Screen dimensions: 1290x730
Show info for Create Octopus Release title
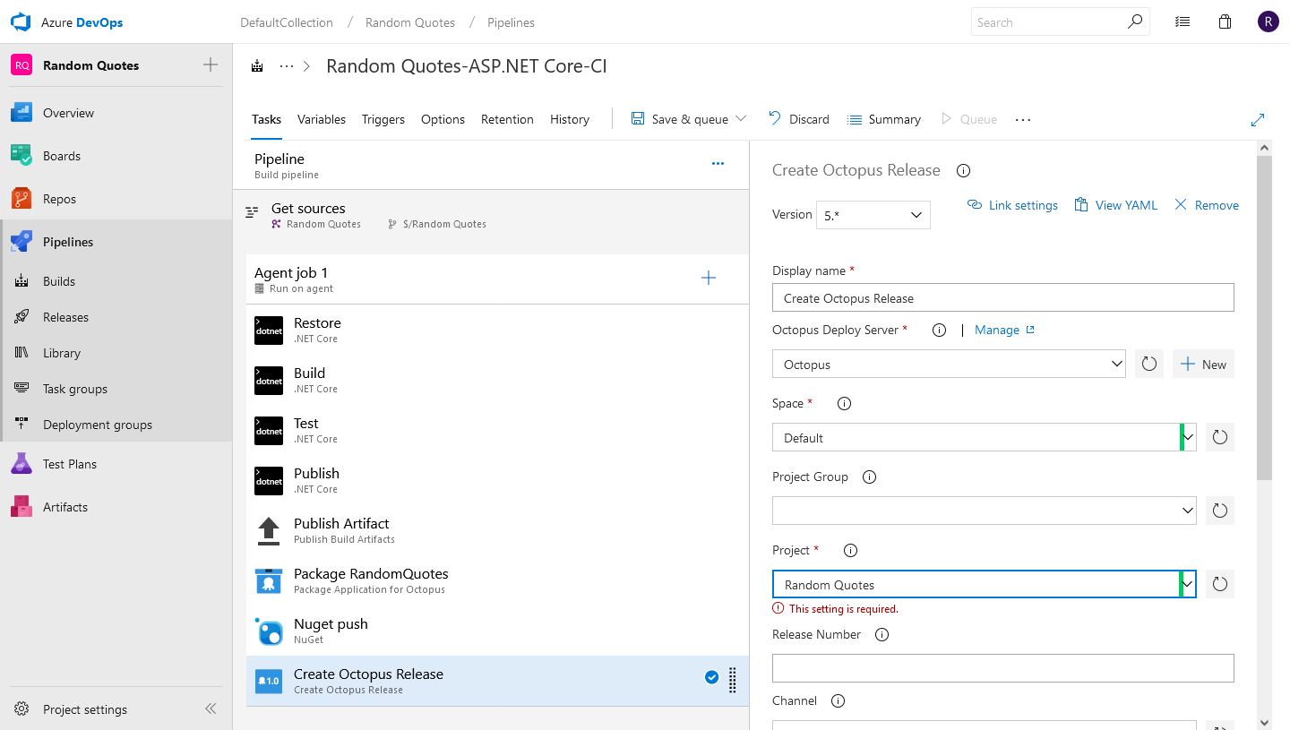point(964,170)
